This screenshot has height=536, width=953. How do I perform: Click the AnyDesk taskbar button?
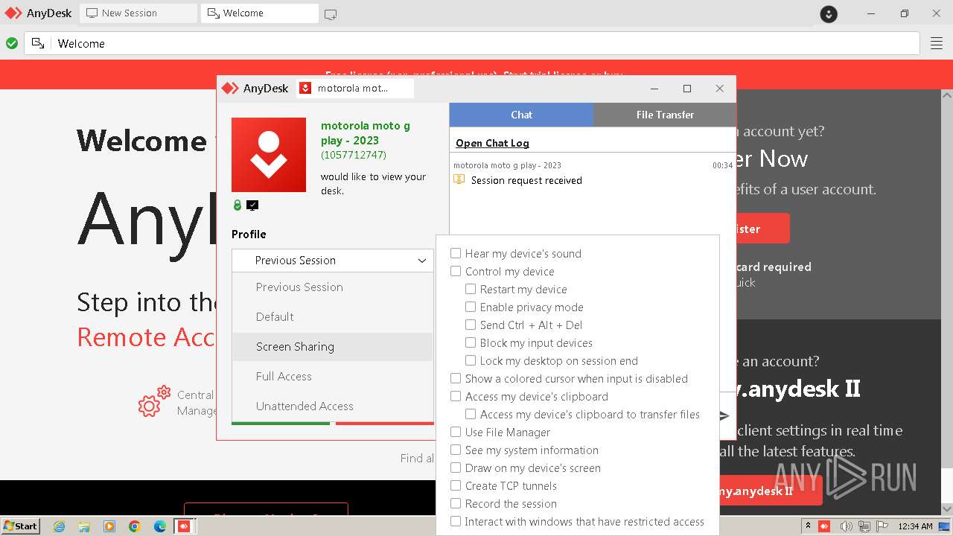[184, 526]
